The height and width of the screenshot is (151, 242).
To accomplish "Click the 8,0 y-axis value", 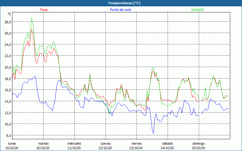I will tap(8, 135).
